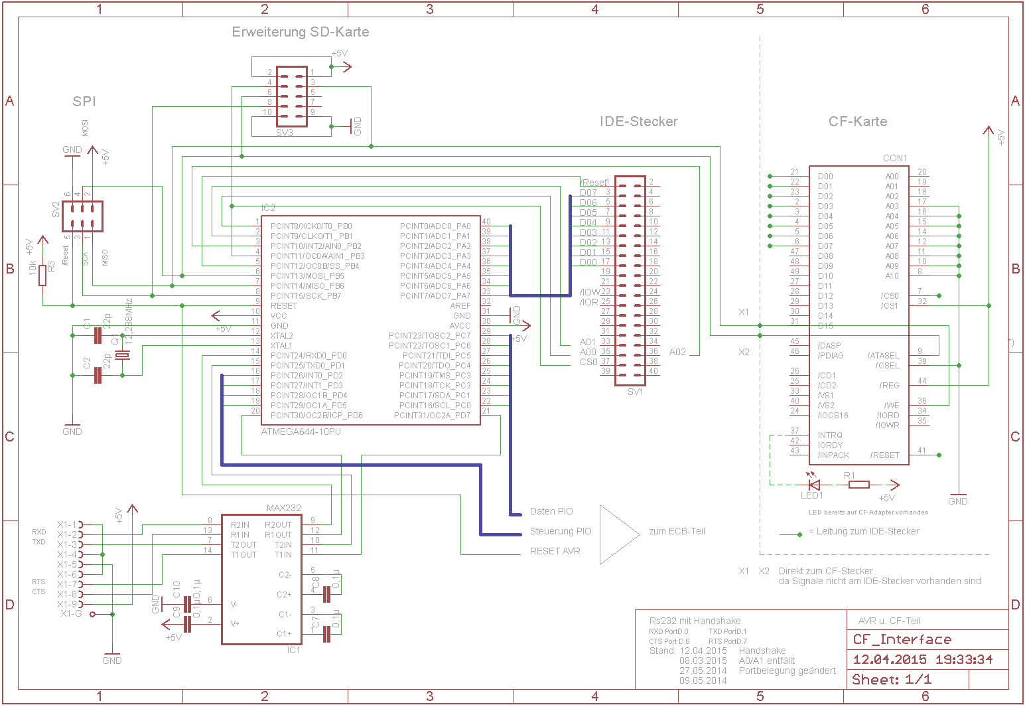The height and width of the screenshot is (707, 1025).
Task: Click the Daten PIO bus label
Action: tap(551, 511)
